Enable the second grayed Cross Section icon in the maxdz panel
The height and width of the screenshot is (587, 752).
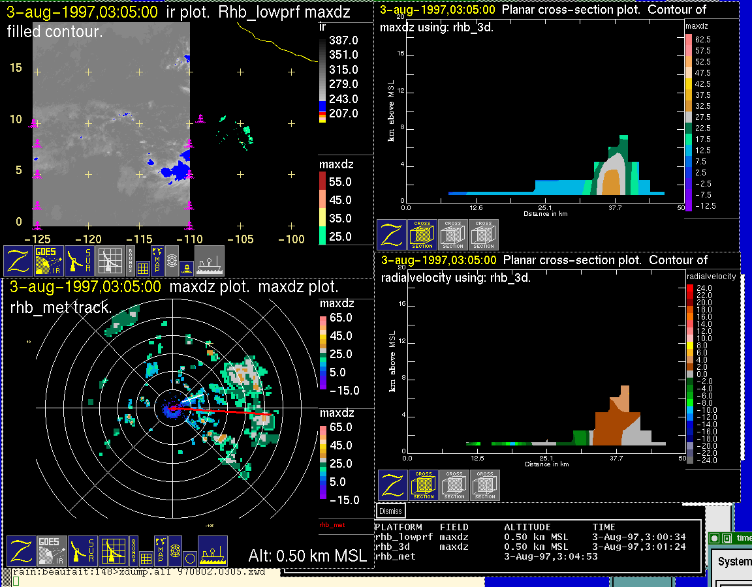(453, 235)
